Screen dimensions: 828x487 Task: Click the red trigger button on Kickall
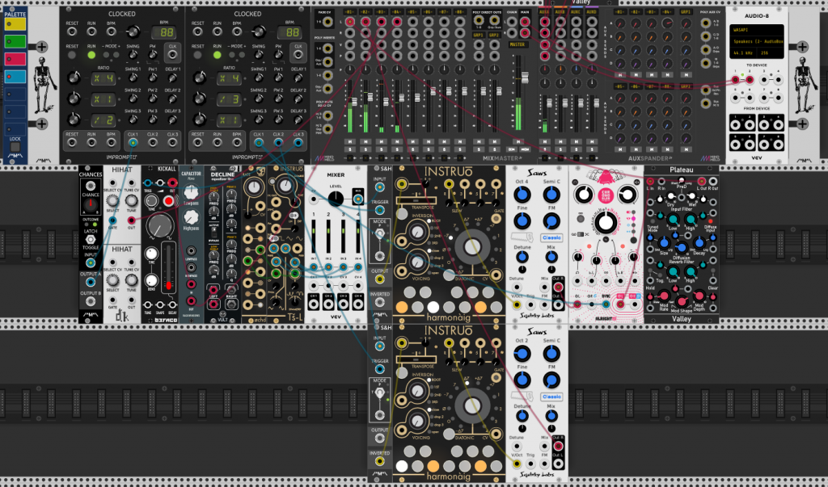pyautogui.click(x=168, y=201)
